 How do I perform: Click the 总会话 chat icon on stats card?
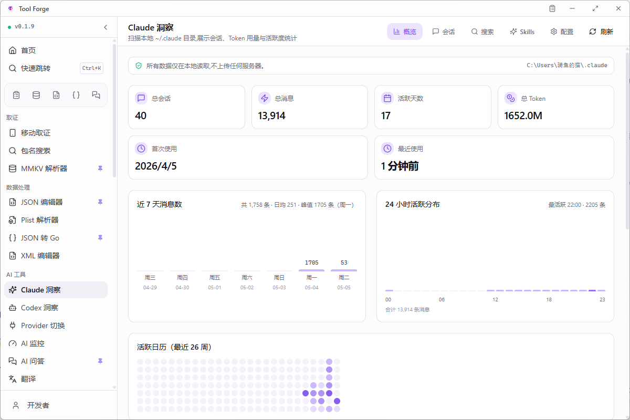tap(141, 98)
